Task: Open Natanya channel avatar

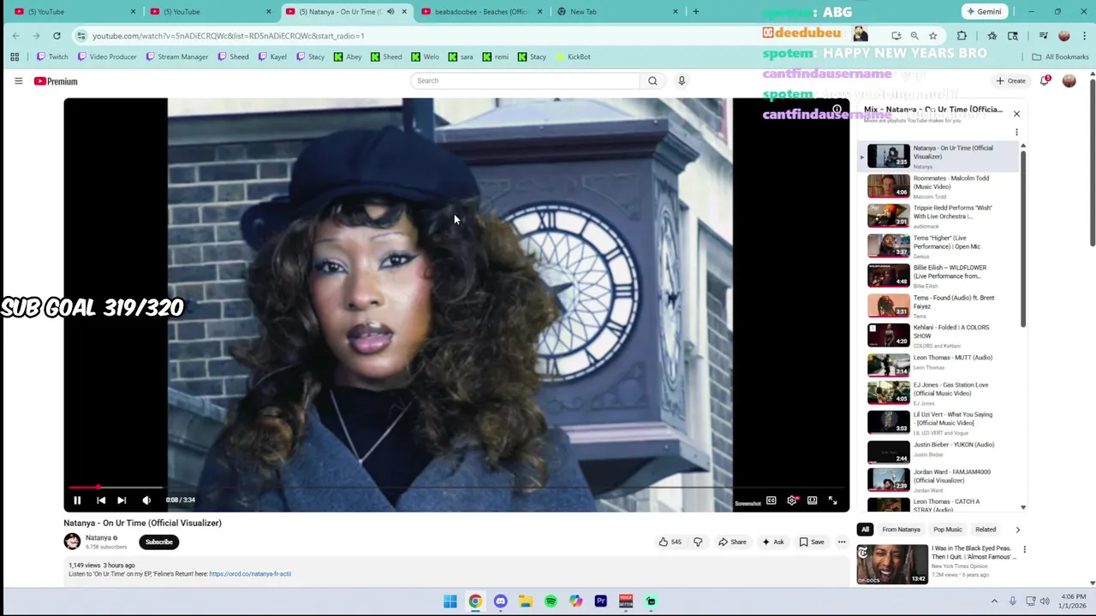Action: 72,541
